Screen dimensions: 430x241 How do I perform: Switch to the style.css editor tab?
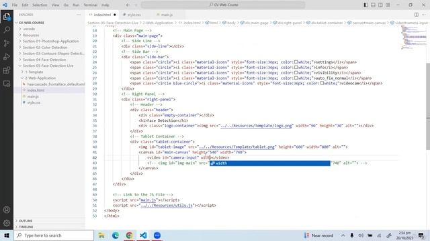coord(134,15)
